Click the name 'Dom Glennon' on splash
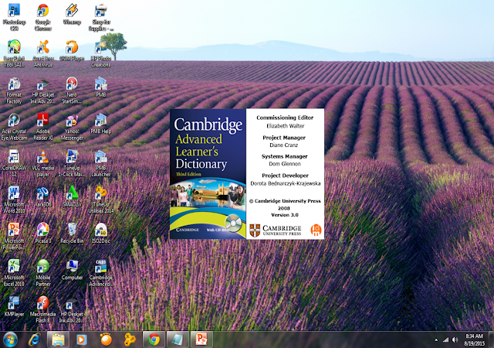The width and height of the screenshot is (494, 348). (x=285, y=164)
